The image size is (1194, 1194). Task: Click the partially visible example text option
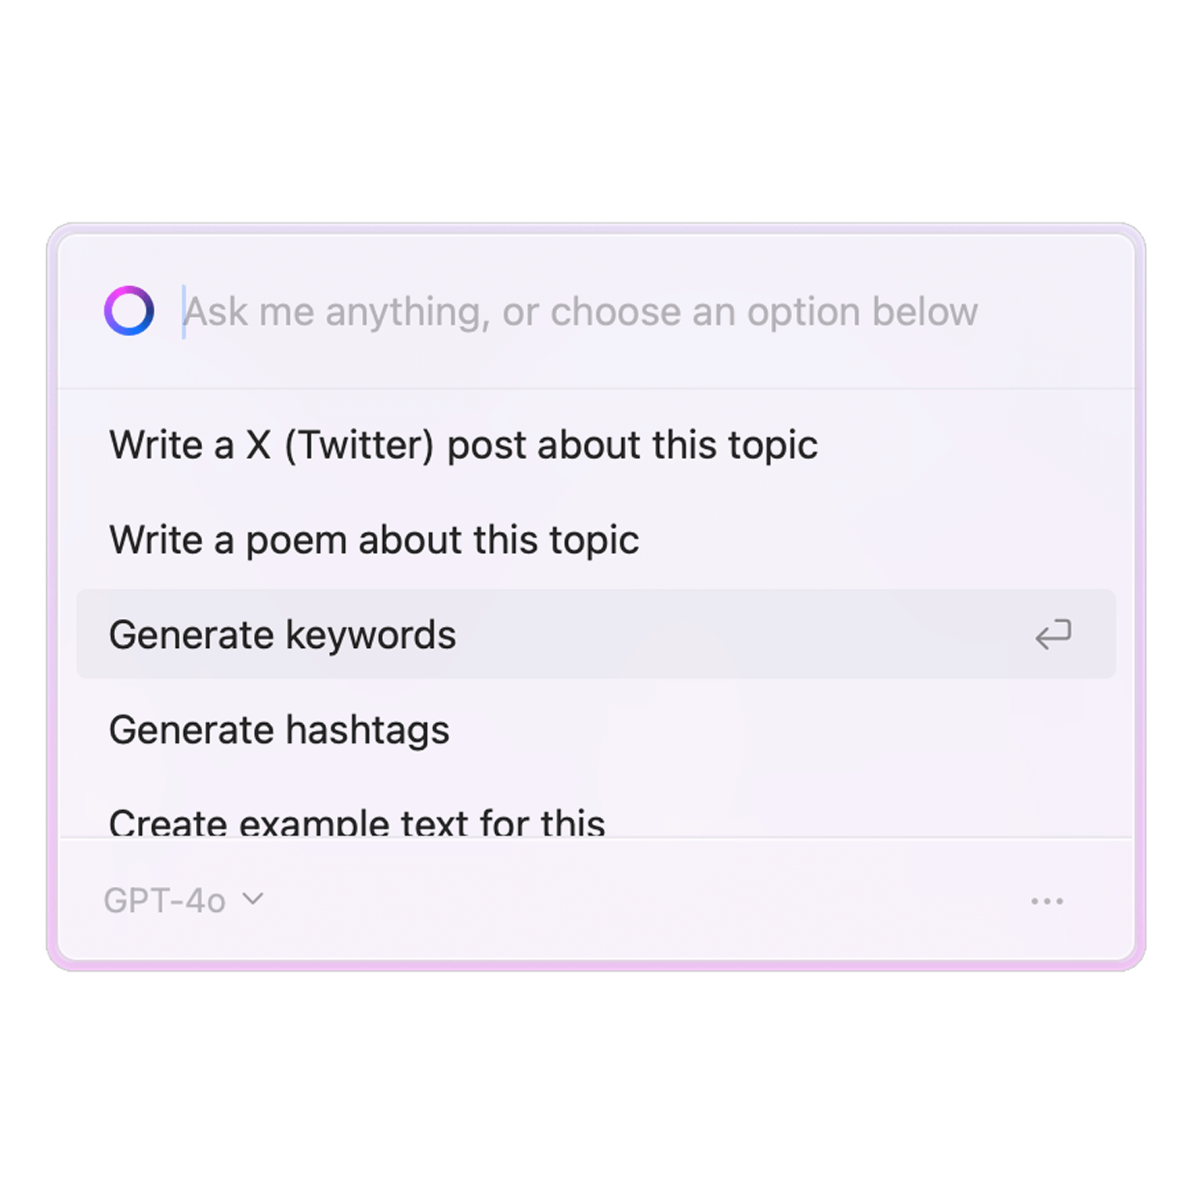coord(356,821)
